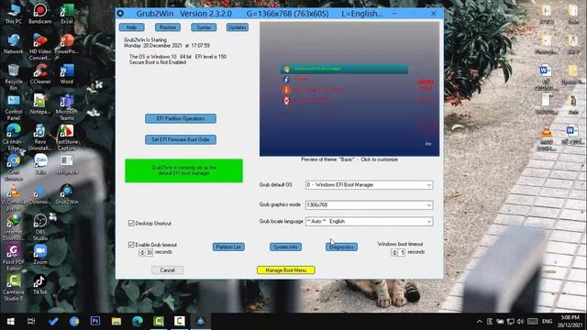Click the ENG language indicator

(x=547, y=322)
